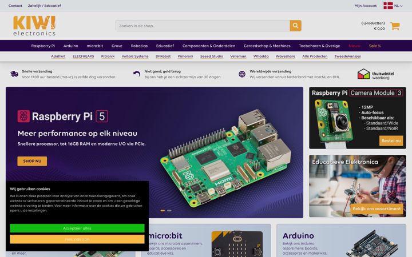Open the shopping cart icon

pyautogui.click(x=395, y=26)
